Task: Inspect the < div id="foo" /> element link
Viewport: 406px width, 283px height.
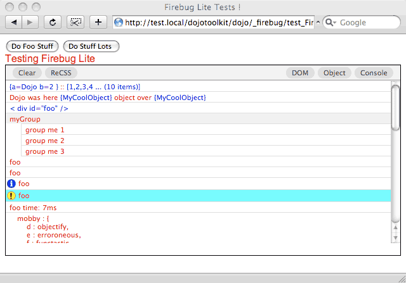Action: 39,108
